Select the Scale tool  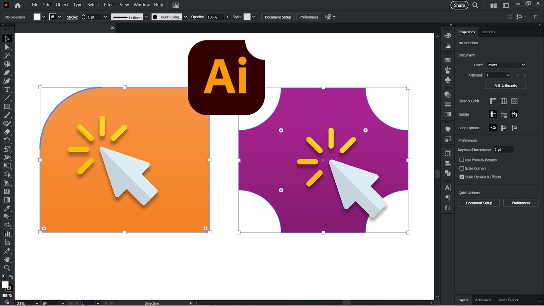click(7, 149)
